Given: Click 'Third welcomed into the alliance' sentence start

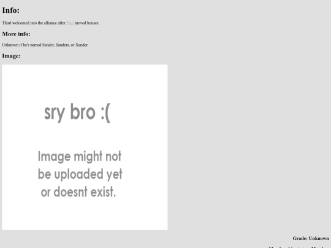Looking at the screenshot, I should click(28, 23).
